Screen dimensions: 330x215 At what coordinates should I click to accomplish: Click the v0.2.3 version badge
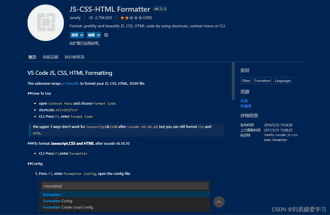point(160,9)
